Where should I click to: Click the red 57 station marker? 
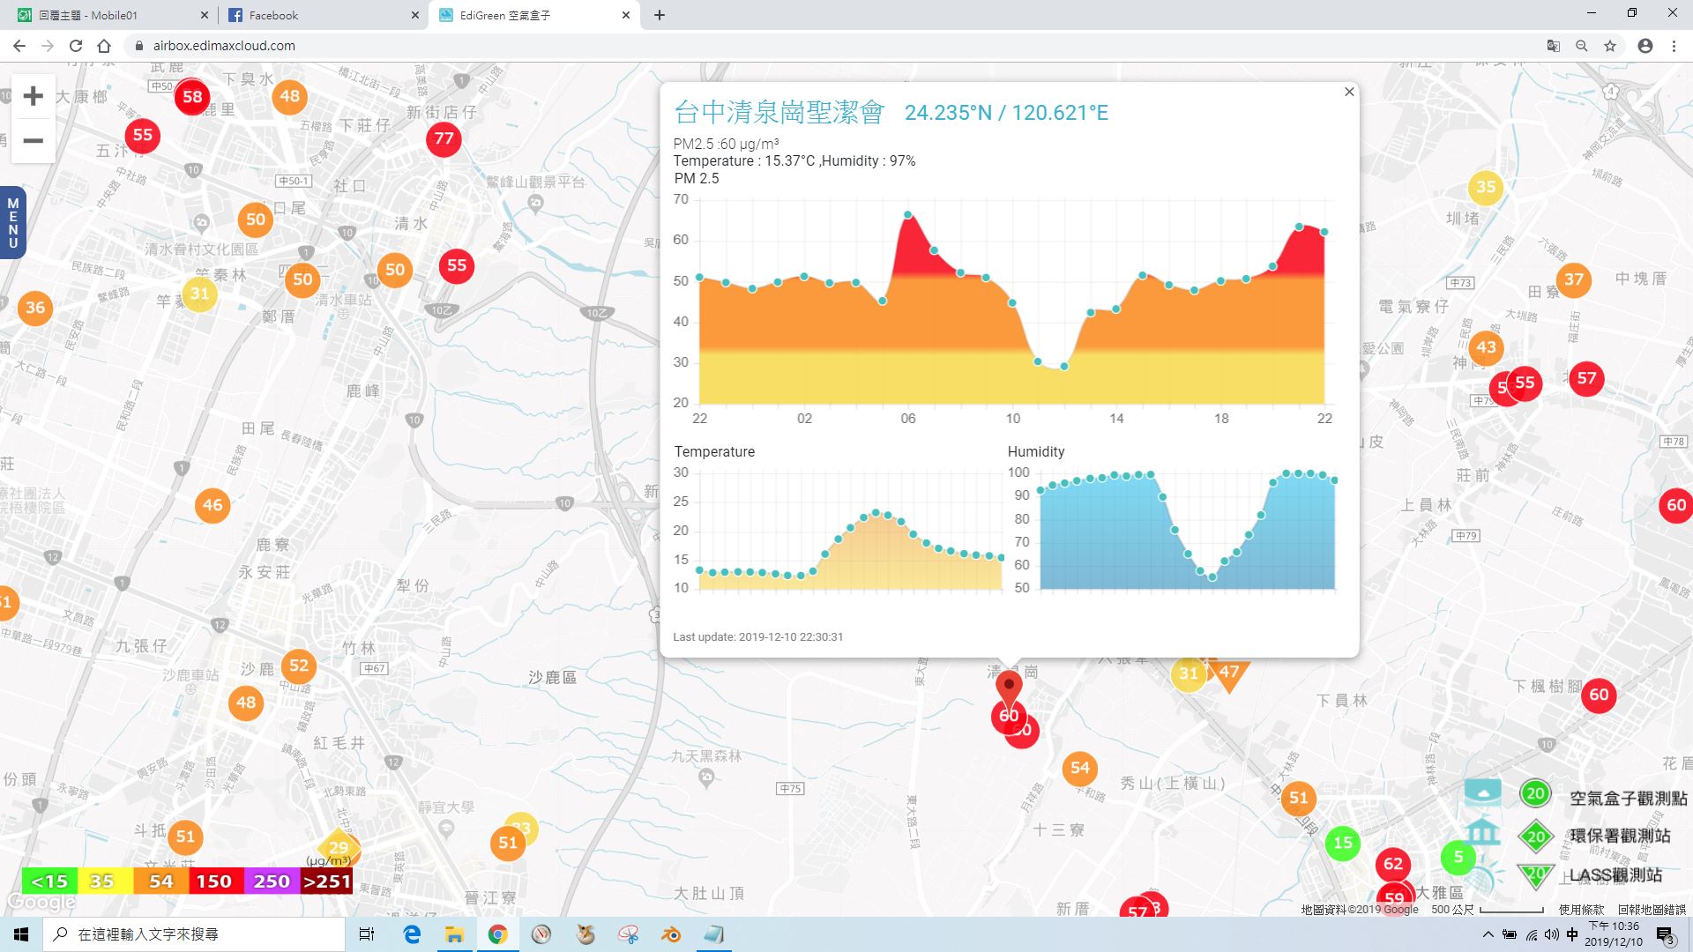1586,378
